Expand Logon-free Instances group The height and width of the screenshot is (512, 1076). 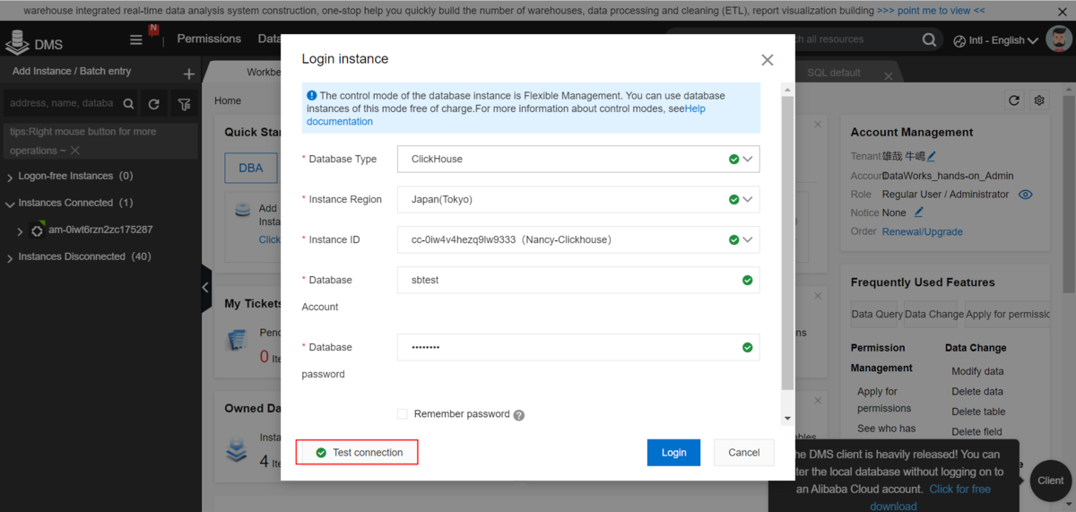click(10, 178)
